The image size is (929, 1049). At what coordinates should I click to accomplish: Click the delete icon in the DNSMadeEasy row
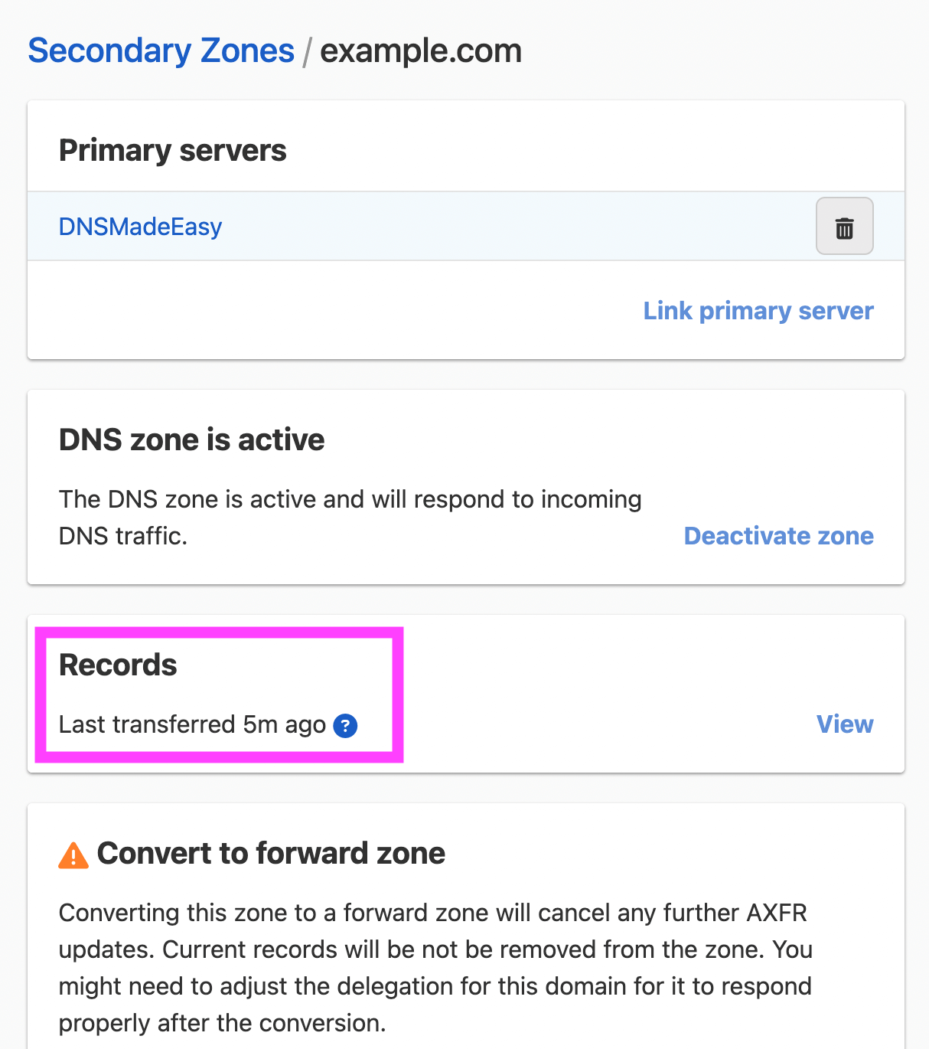(844, 226)
